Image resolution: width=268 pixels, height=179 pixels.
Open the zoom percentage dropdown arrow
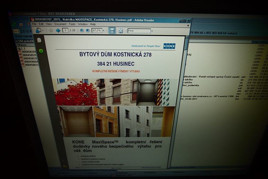[x=103, y=31]
